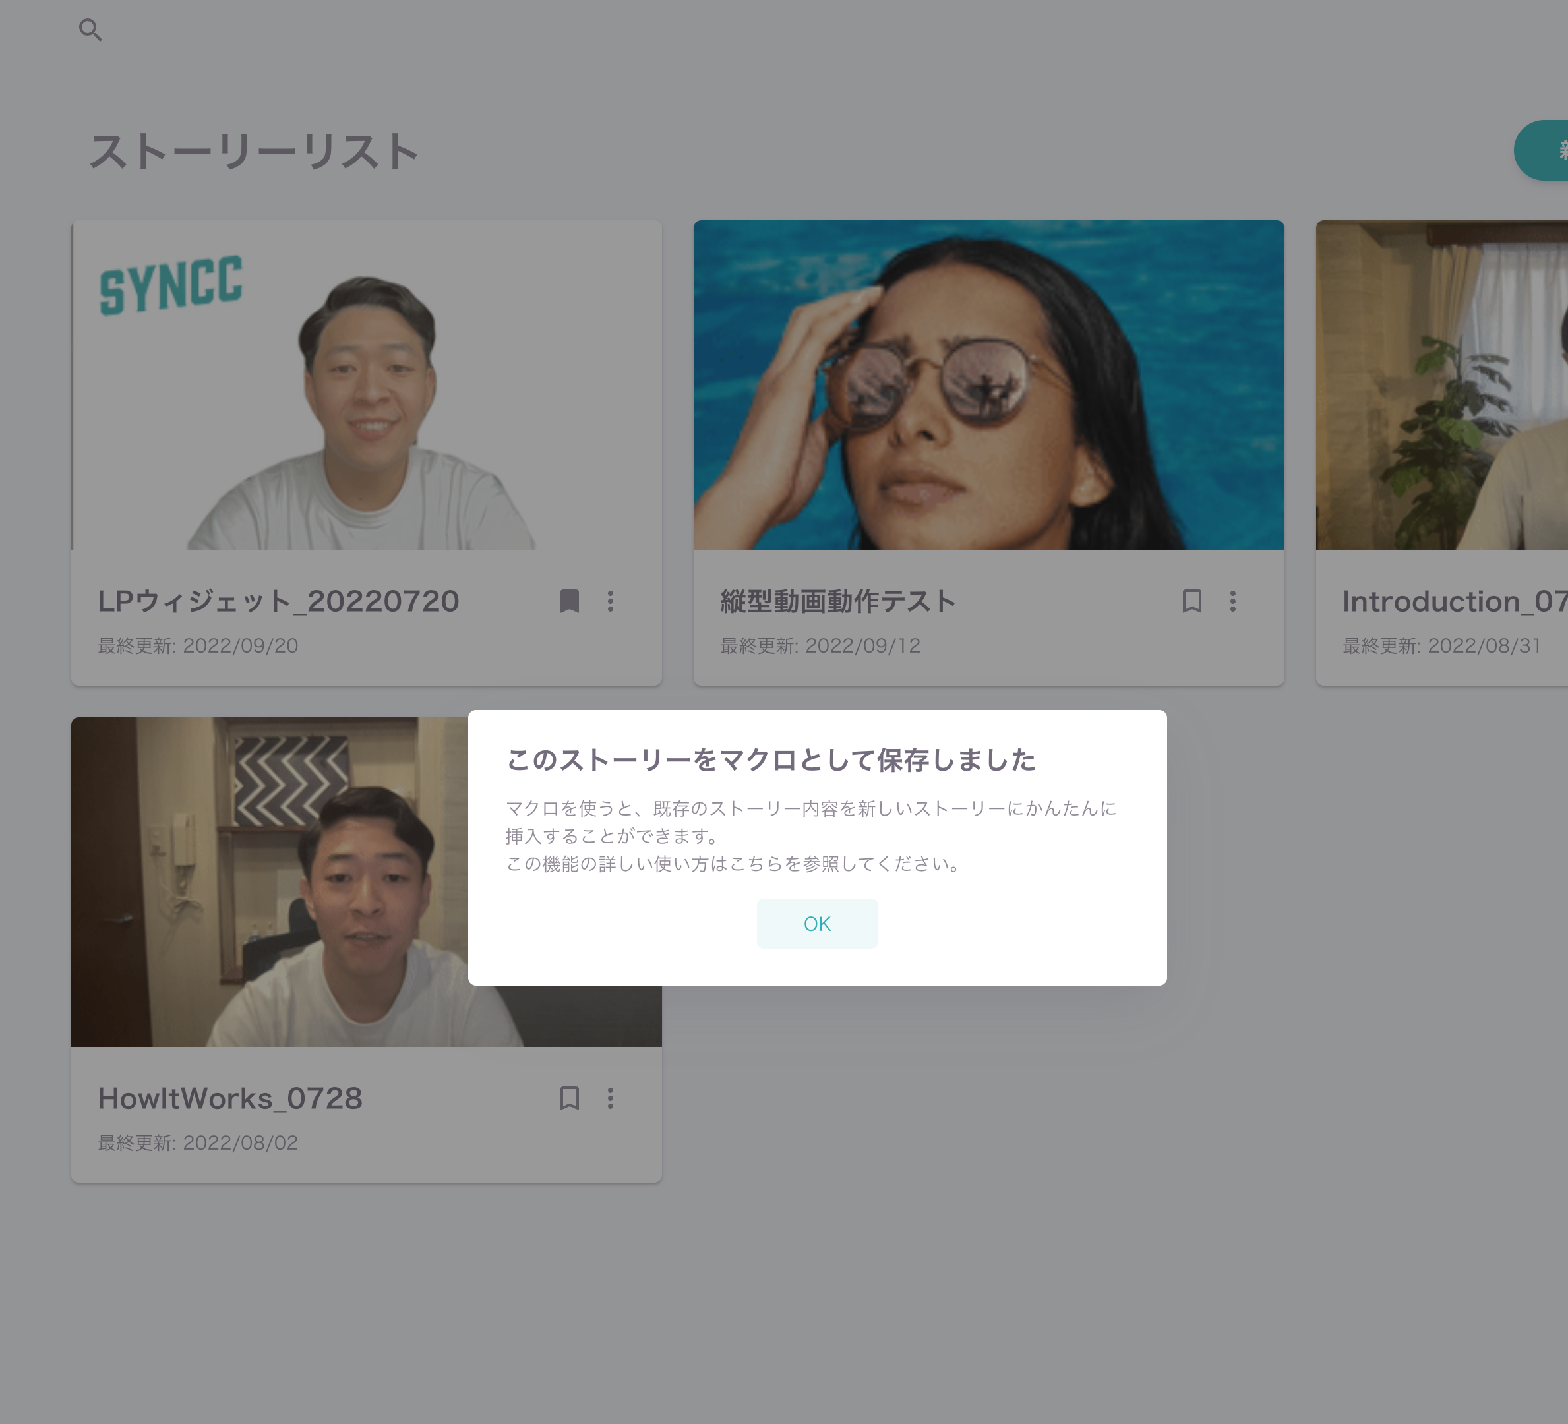
Task: Select the LPウィジェット_20220720 title
Action: point(278,601)
